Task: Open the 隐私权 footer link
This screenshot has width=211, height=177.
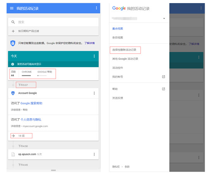Action: 116,167
